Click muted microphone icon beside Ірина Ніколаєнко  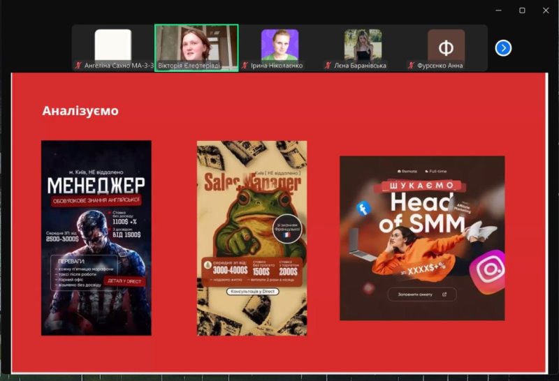pyautogui.click(x=245, y=66)
